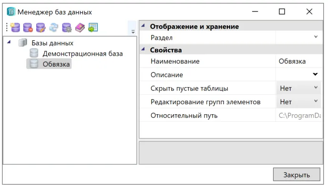Click the Обвязка database cylinder icon
The image size is (328, 187).
[x=34, y=64]
